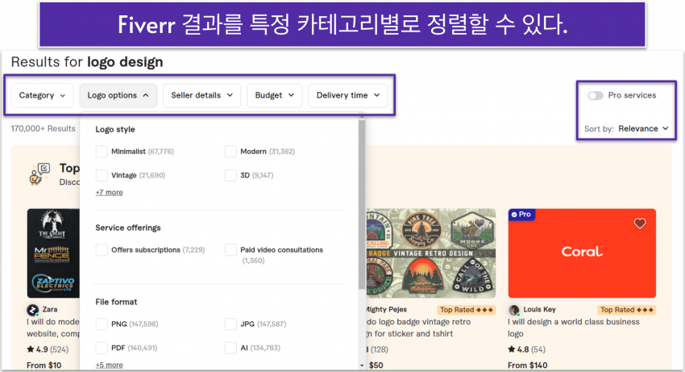Select the AI file format checkbox

click(230, 348)
